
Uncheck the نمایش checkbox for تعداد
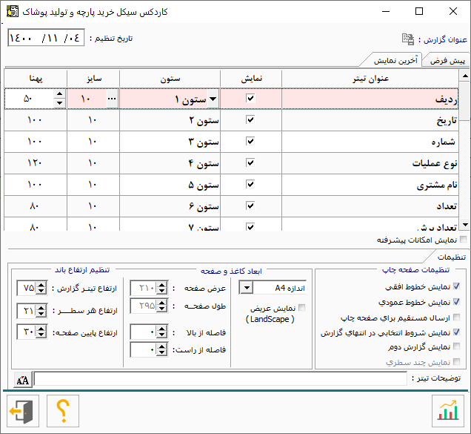[250, 206]
